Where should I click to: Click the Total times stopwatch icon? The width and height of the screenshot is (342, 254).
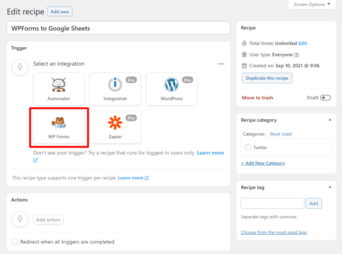pyautogui.click(x=244, y=43)
